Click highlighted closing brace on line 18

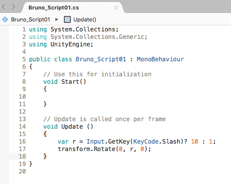pos(45,157)
